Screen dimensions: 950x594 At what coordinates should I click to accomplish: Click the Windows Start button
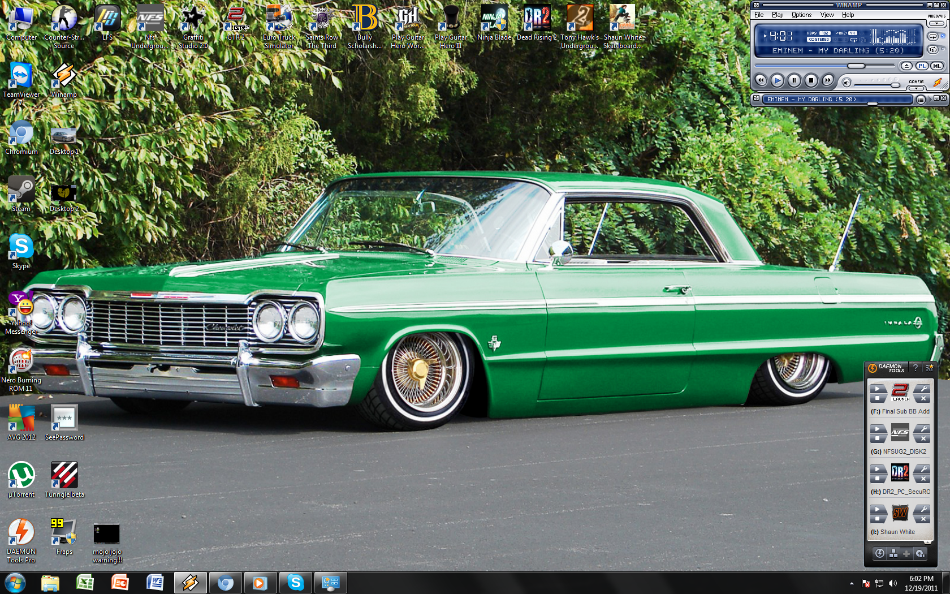pos(15,583)
